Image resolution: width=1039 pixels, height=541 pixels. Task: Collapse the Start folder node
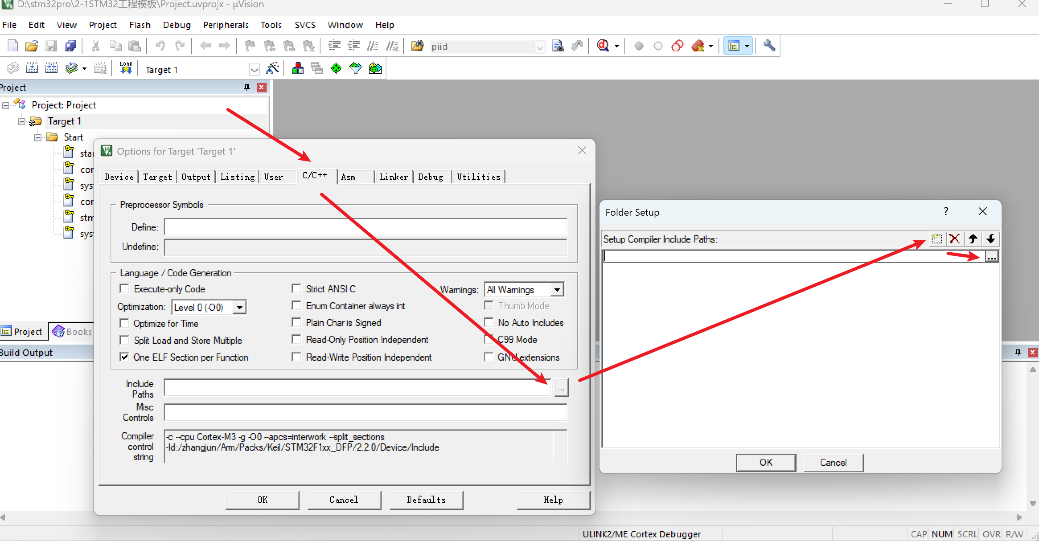[x=38, y=137]
